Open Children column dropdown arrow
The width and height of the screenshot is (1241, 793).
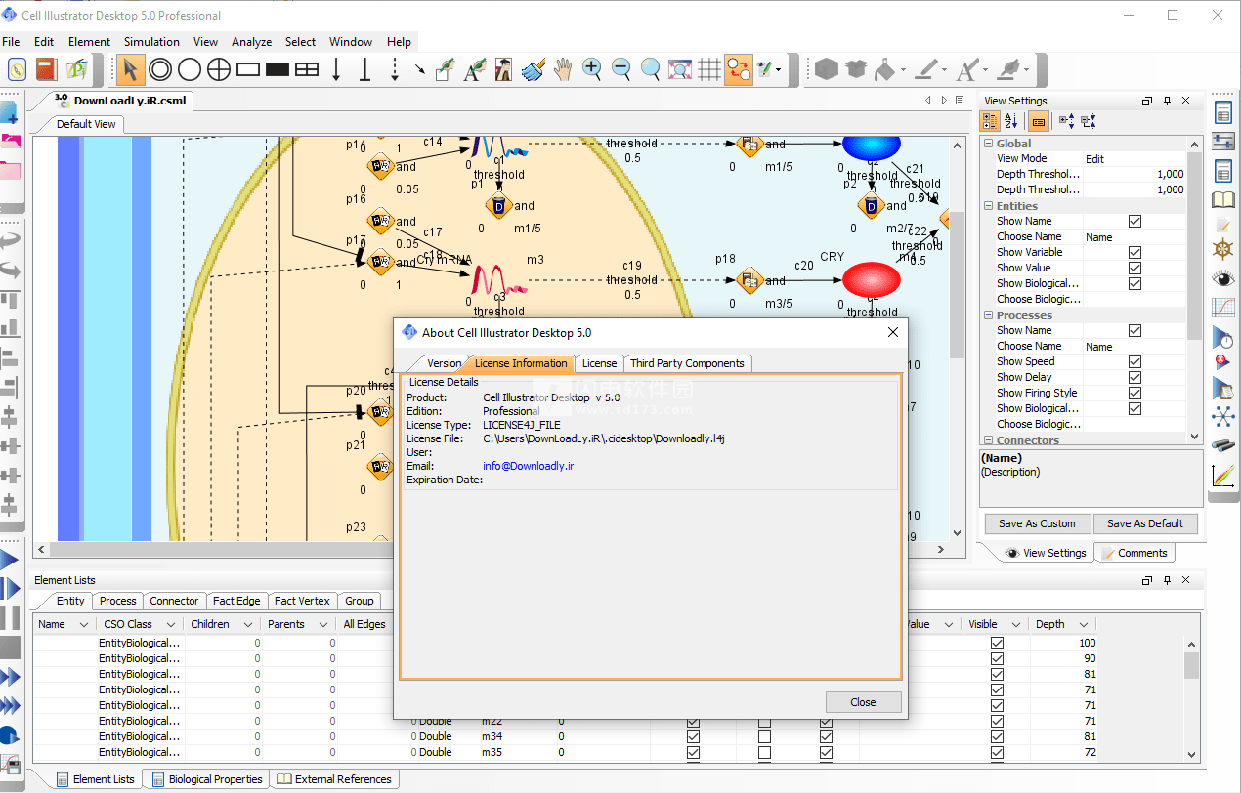point(247,624)
